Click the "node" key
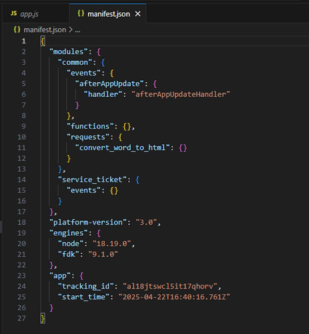 pos(71,244)
